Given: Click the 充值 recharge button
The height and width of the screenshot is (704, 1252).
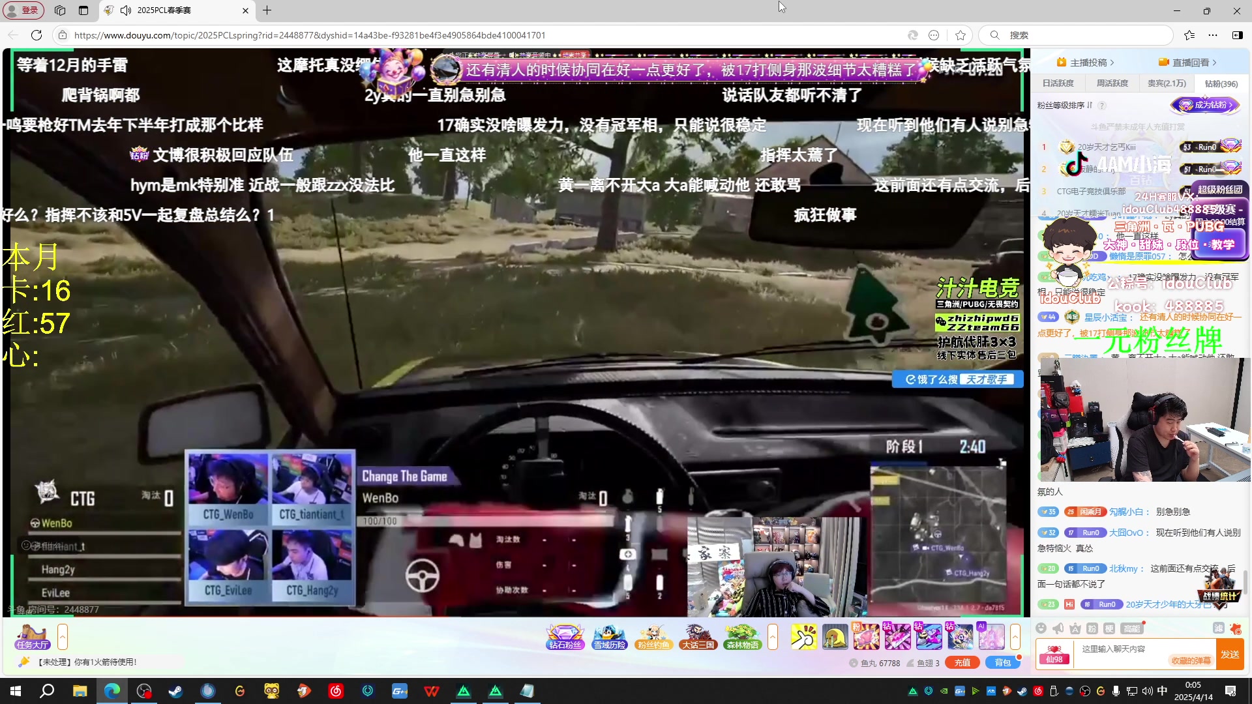Looking at the screenshot, I should click(x=962, y=663).
